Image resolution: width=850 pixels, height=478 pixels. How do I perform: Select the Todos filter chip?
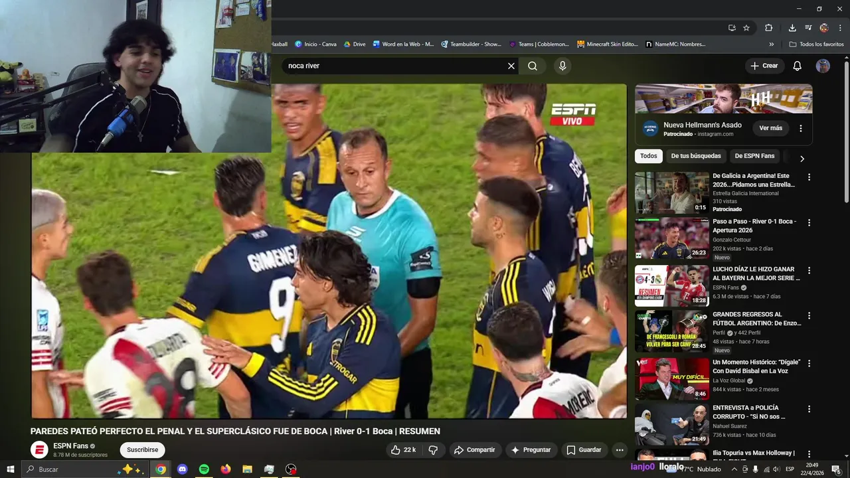[x=649, y=156]
